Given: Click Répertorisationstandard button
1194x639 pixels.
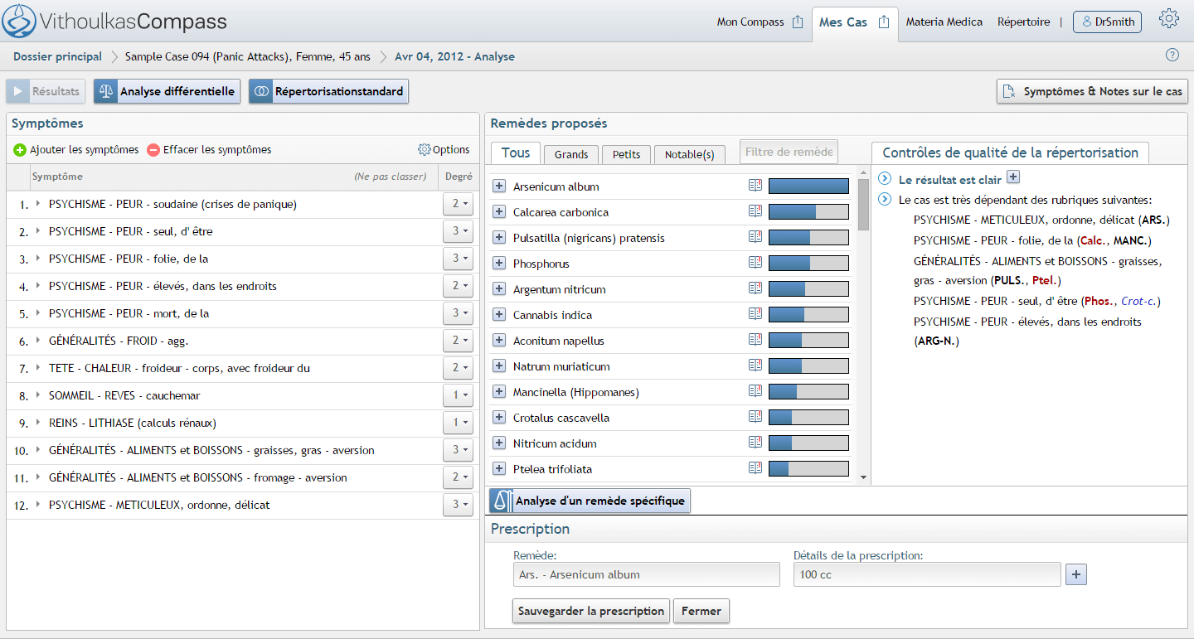Looking at the screenshot, I should click(329, 91).
